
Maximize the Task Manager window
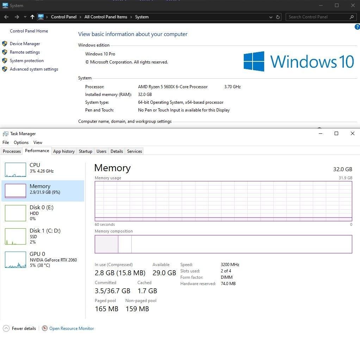336,133
